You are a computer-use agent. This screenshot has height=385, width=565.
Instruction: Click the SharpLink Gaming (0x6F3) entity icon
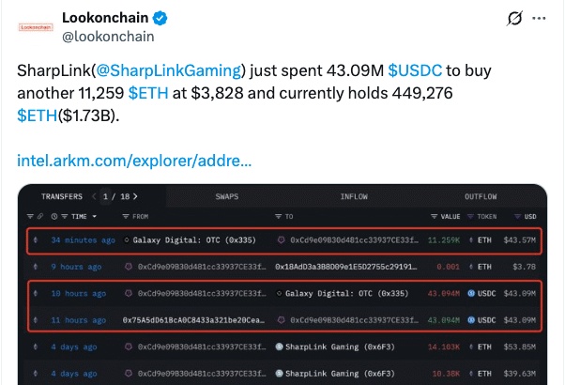click(281, 346)
